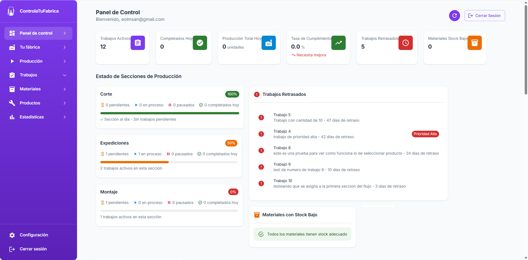Click the Producción Total Hoy factory icon
528x260 pixels.
click(268, 43)
